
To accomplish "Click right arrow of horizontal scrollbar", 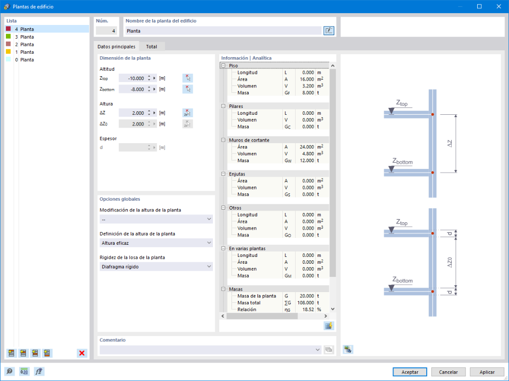I will click(325, 316).
